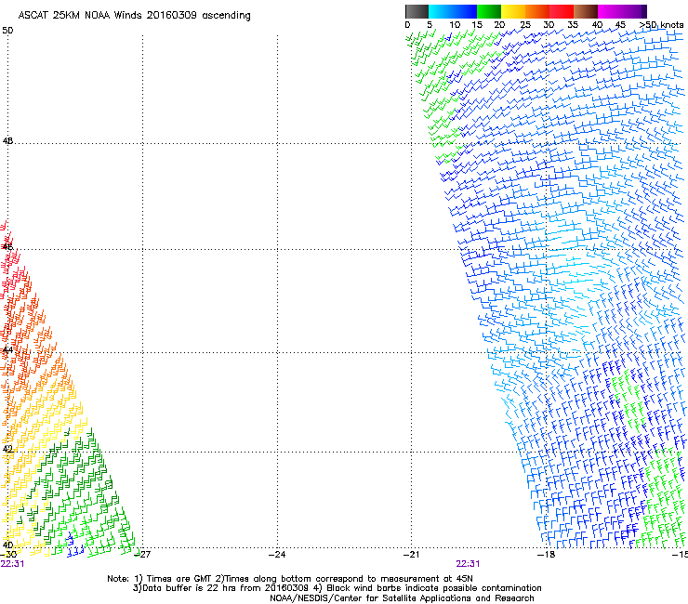The width and height of the screenshot is (688, 604).
Task: Click the yellow 20-25 knots legend swatch
Action: pyautogui.click(x=513, y=11)
